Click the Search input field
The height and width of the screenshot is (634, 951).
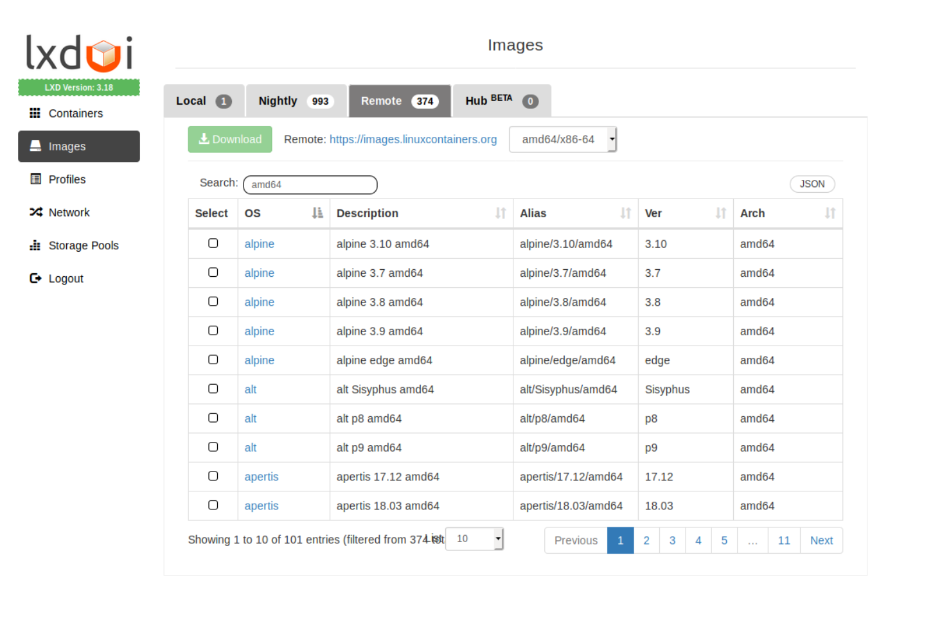click(310, 184)
